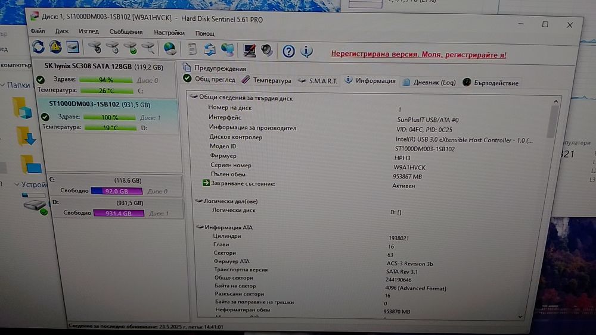Start short self-test via disk-with-stethoscope icon
Image resolution: width=596 pixels, height=335 pixels.
coord(95,48)
